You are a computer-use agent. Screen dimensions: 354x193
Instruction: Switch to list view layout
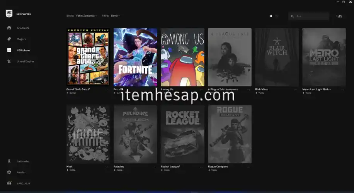click(x=277, y=16)
